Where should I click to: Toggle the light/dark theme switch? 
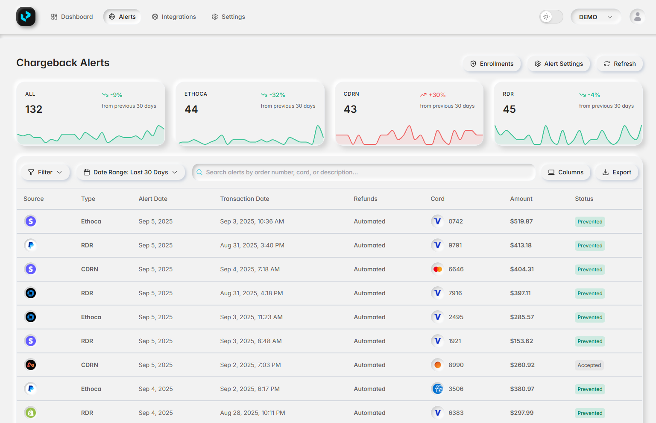(551, 17)
